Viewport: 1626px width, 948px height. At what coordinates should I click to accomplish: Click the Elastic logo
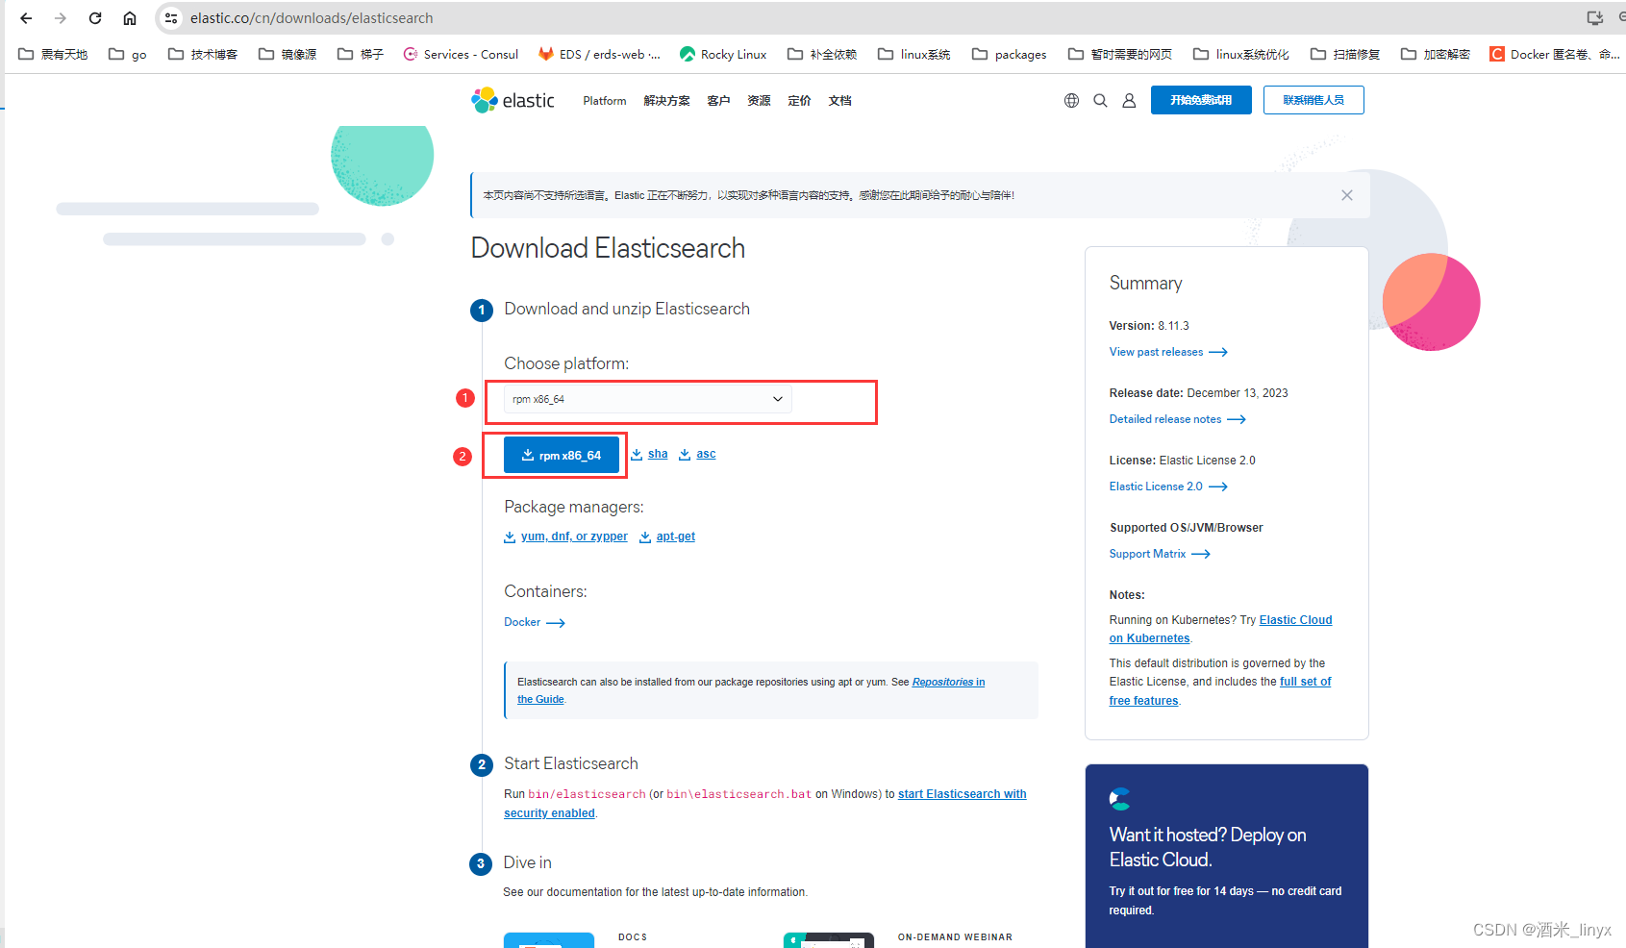(512, 100)
